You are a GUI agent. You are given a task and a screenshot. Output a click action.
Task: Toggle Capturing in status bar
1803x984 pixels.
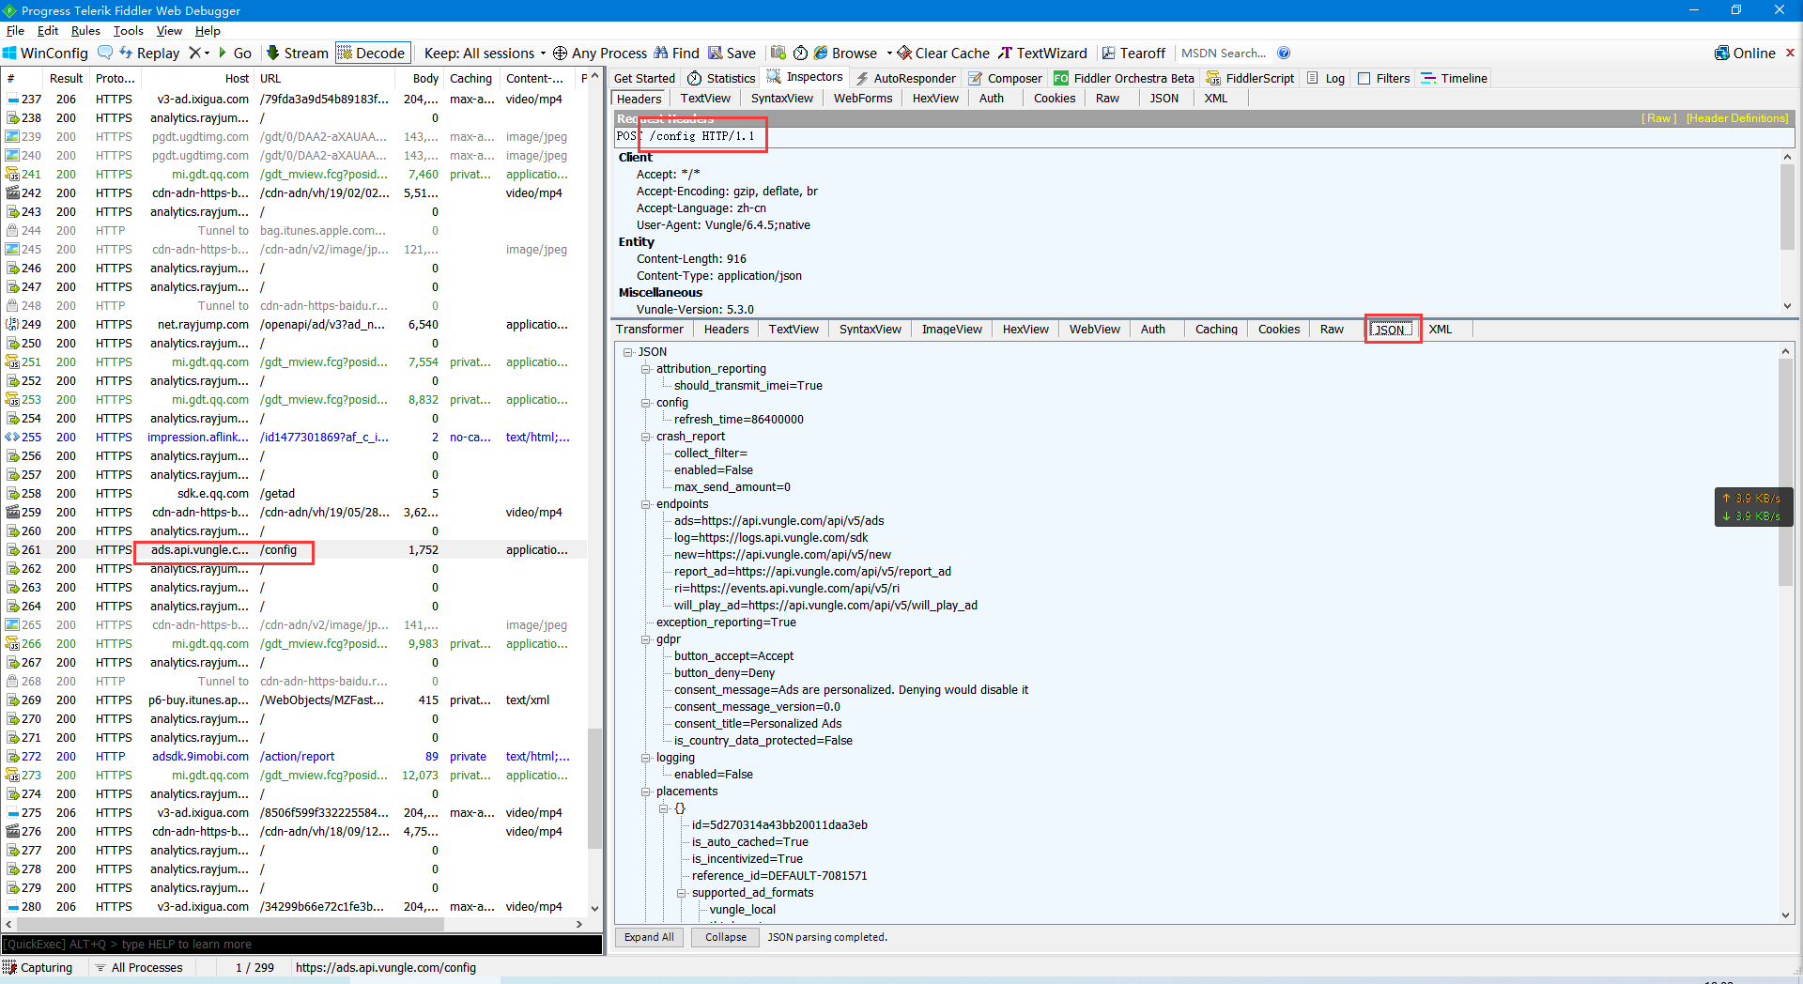pos(38,967)
